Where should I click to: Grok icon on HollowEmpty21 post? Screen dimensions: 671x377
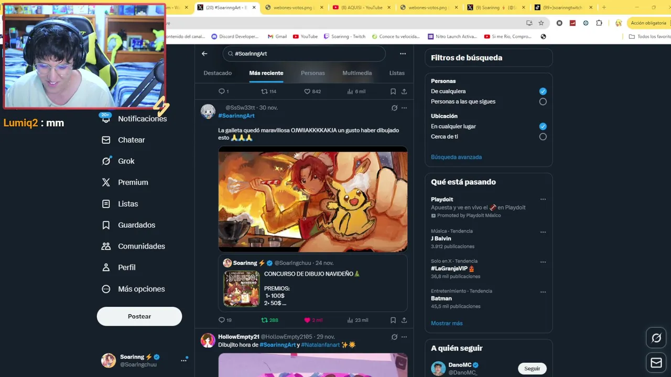(394, 337)
